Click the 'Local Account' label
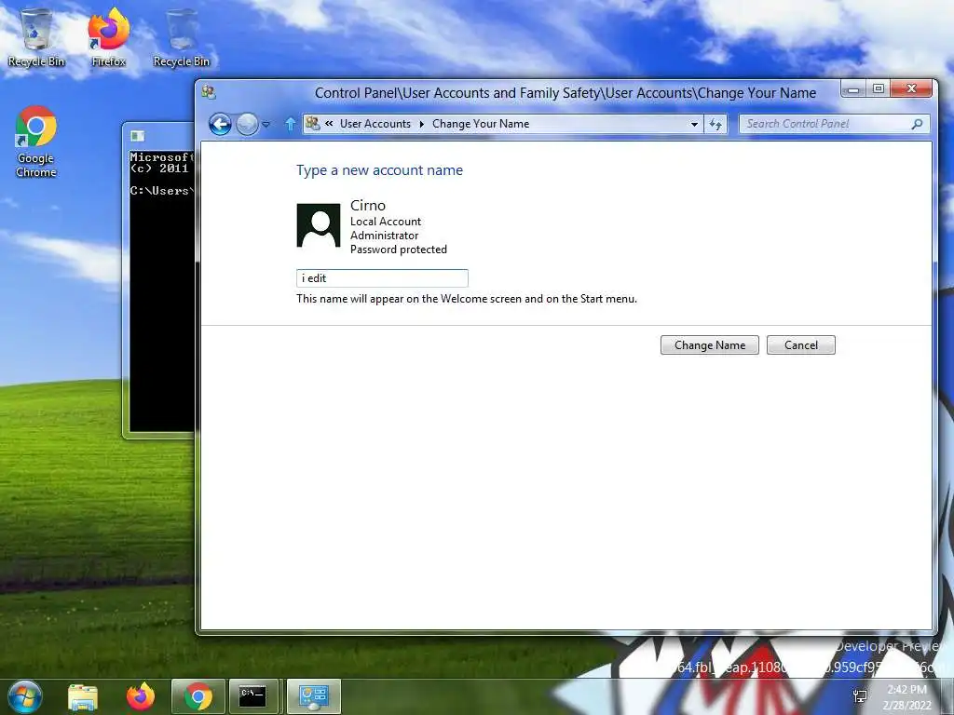 tap(385, 222)
